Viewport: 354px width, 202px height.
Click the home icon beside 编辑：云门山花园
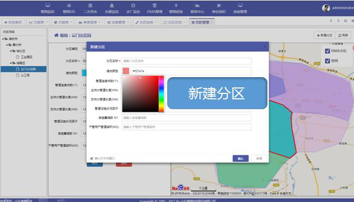click(56, 35)
